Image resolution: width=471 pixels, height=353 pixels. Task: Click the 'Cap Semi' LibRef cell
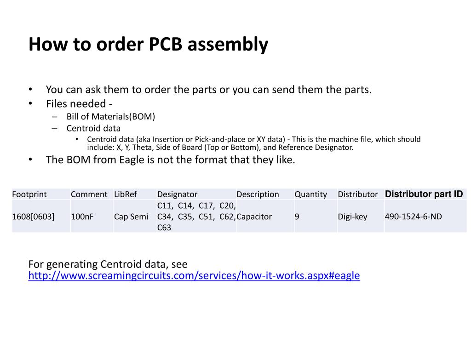coord(131,216)
